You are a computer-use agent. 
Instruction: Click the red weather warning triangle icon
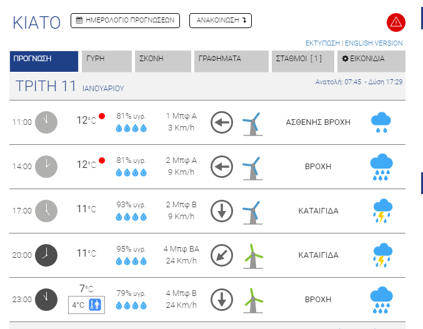(396, 22)
